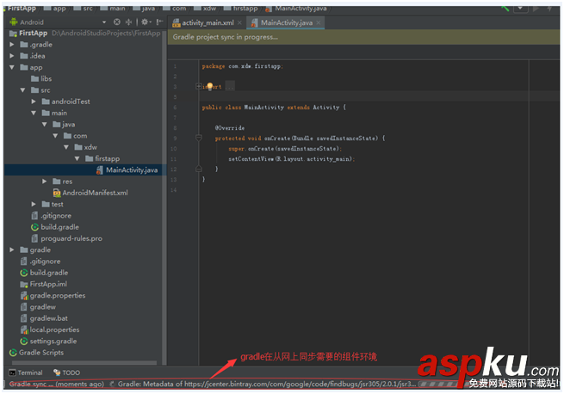
Task: Click the cancel icon beside the Gradle progress text
Action: point(112,384)
